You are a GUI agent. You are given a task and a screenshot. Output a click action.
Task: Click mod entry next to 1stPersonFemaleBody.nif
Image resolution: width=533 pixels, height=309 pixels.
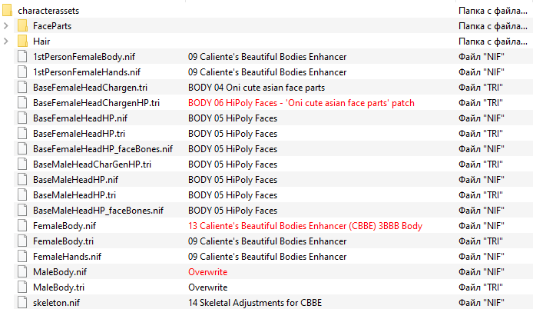(267, 56)
